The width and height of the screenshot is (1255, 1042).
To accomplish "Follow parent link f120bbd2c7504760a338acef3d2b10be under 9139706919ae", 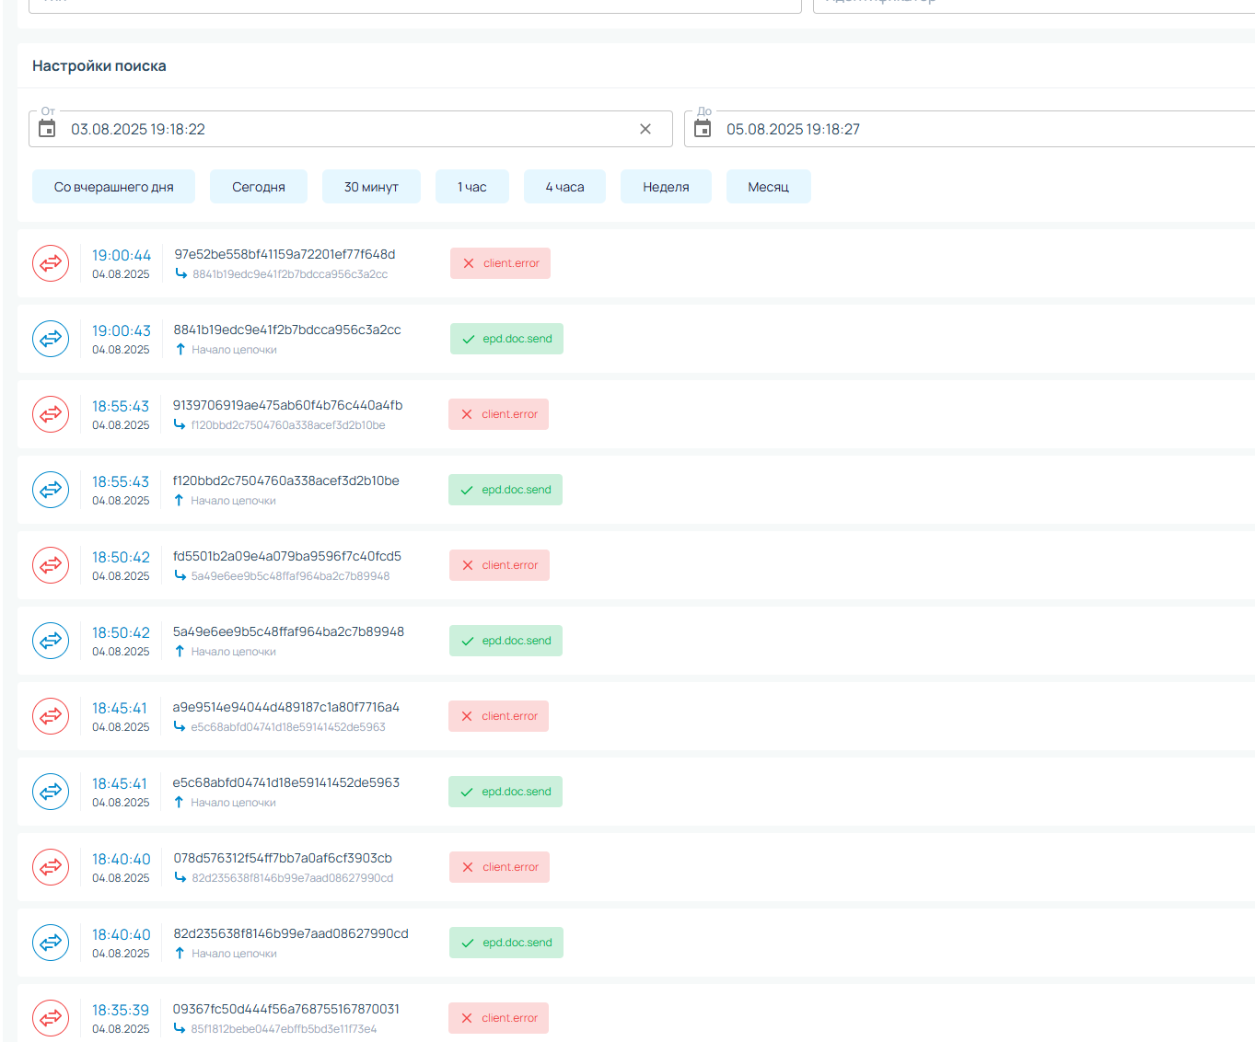I will 288,425.
